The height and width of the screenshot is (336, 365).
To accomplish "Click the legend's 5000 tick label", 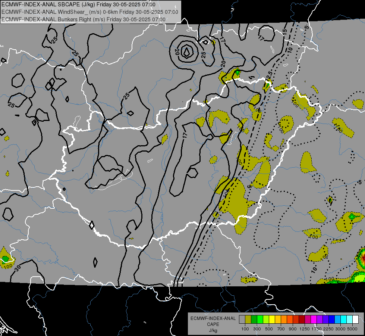I will pos(352,329).
